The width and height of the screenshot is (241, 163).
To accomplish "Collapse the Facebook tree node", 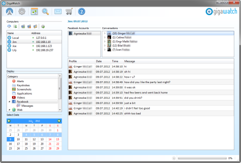I will [9, 102].
